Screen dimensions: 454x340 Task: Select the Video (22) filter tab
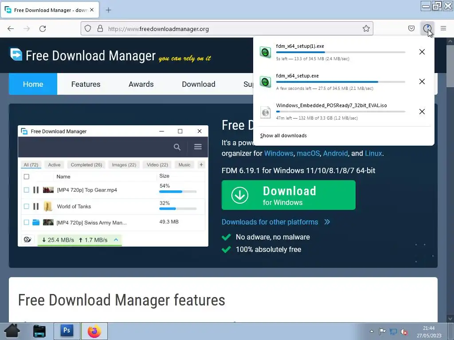[x=157, y=165]
